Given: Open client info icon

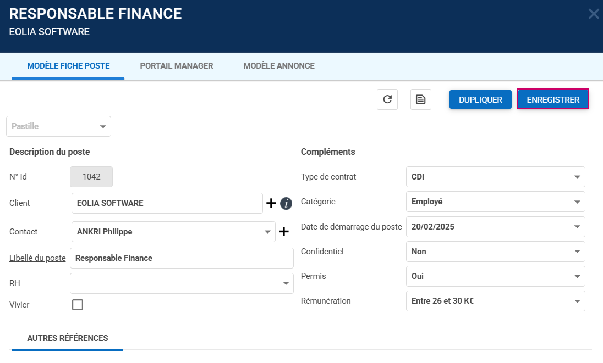Looking at the screenshot, I should [x=286, y=203].
